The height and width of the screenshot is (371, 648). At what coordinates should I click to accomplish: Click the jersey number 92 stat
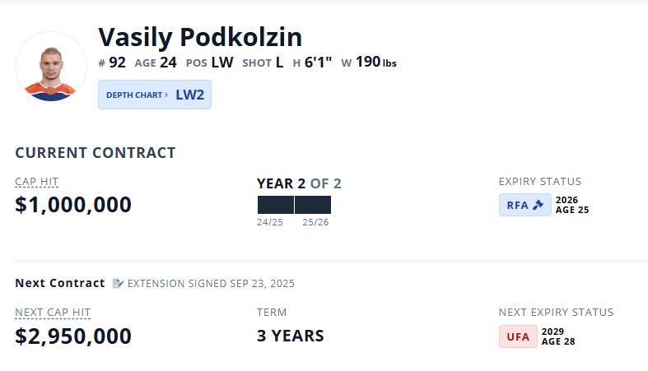[112, 63]
